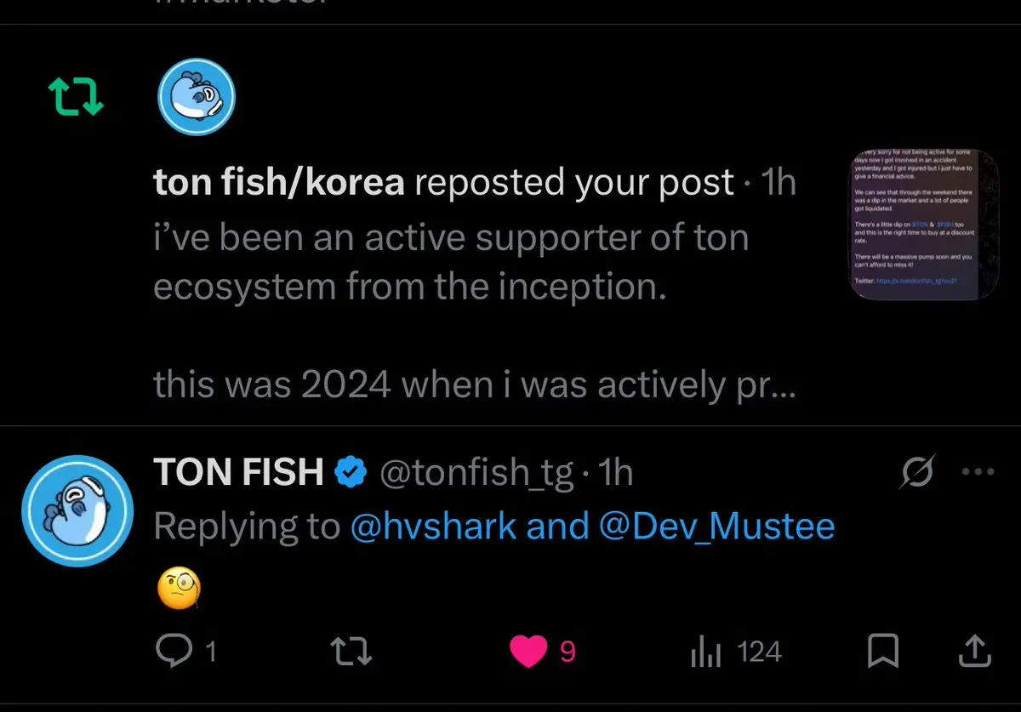Click the green repost notification icon

click(x=75, y=97)
